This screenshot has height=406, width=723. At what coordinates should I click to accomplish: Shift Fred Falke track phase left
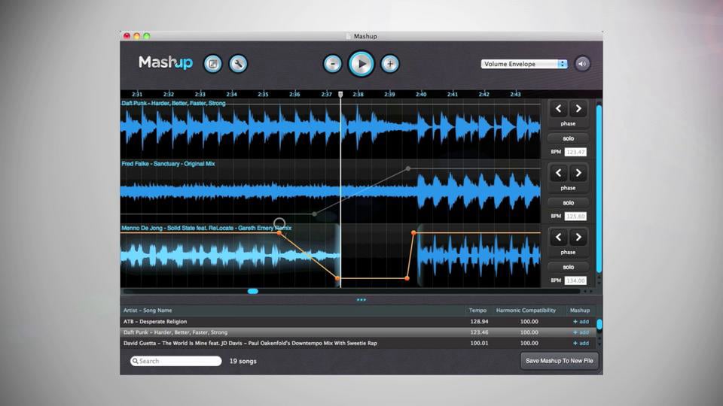(558, 173)
